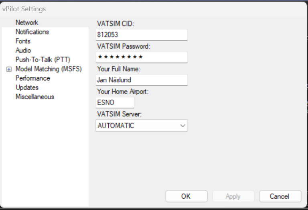Expand the Model Matching (MSFS) tree node
The width and height of the screenshot is (308, 210).
(9, 69)
